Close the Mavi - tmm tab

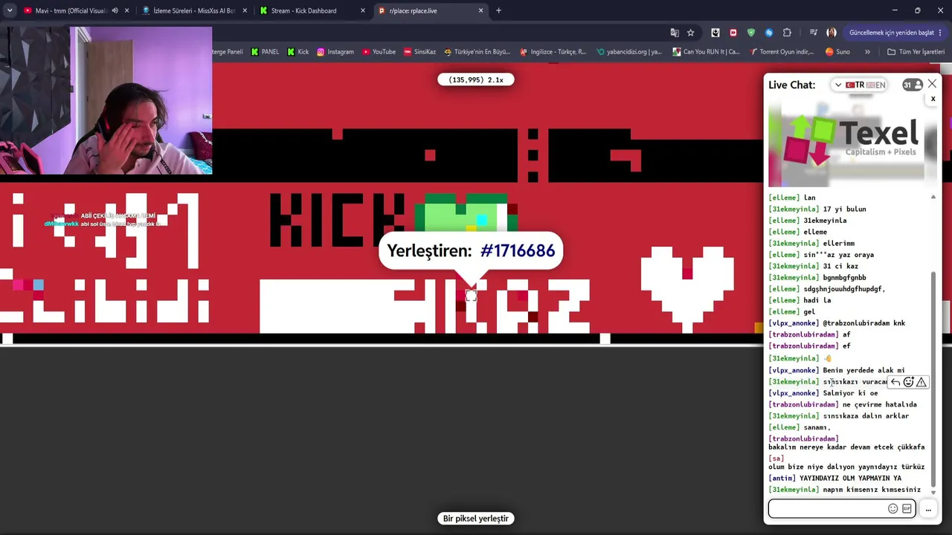point(126,10)
